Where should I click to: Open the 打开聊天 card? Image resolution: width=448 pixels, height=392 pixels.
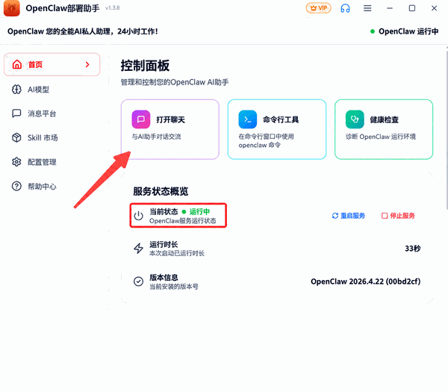tap(170, 129)
